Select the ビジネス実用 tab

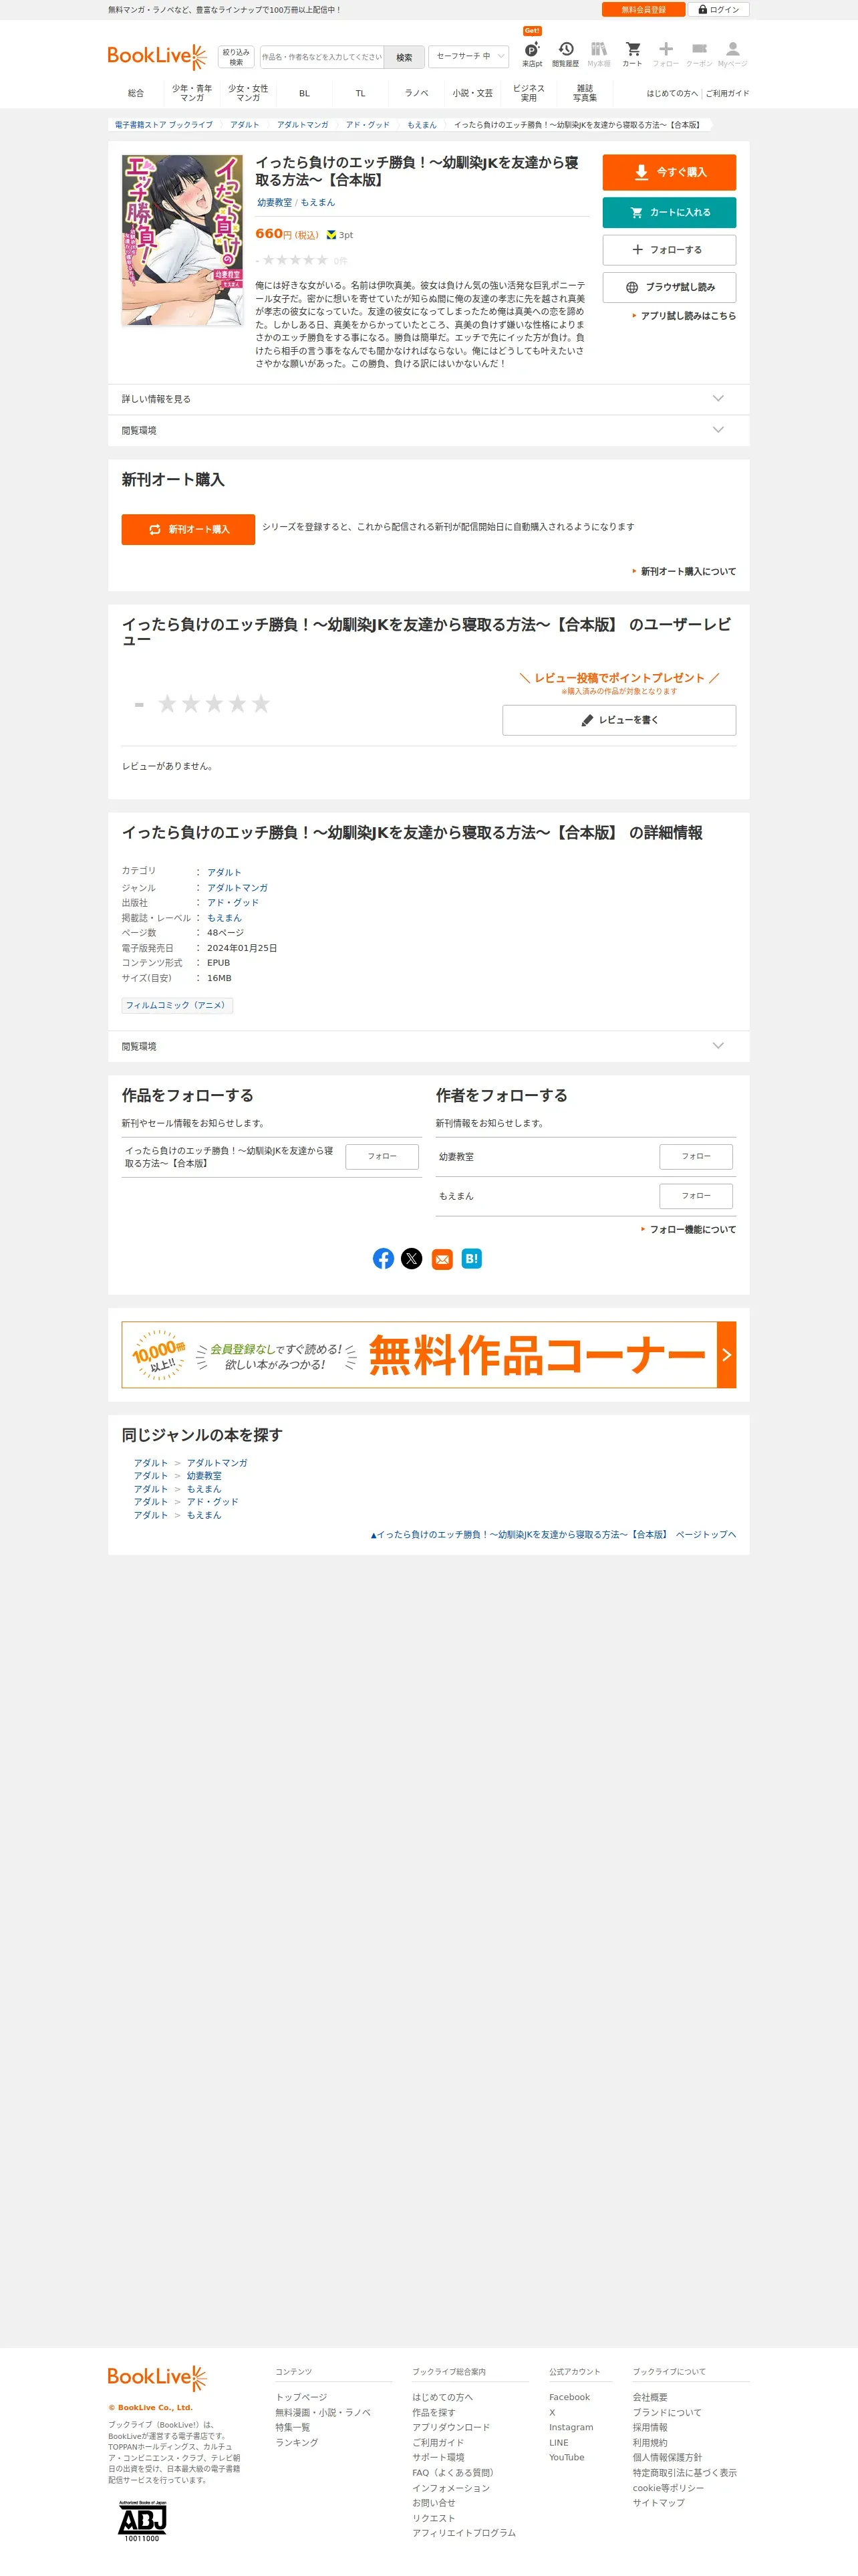[529, 93]
